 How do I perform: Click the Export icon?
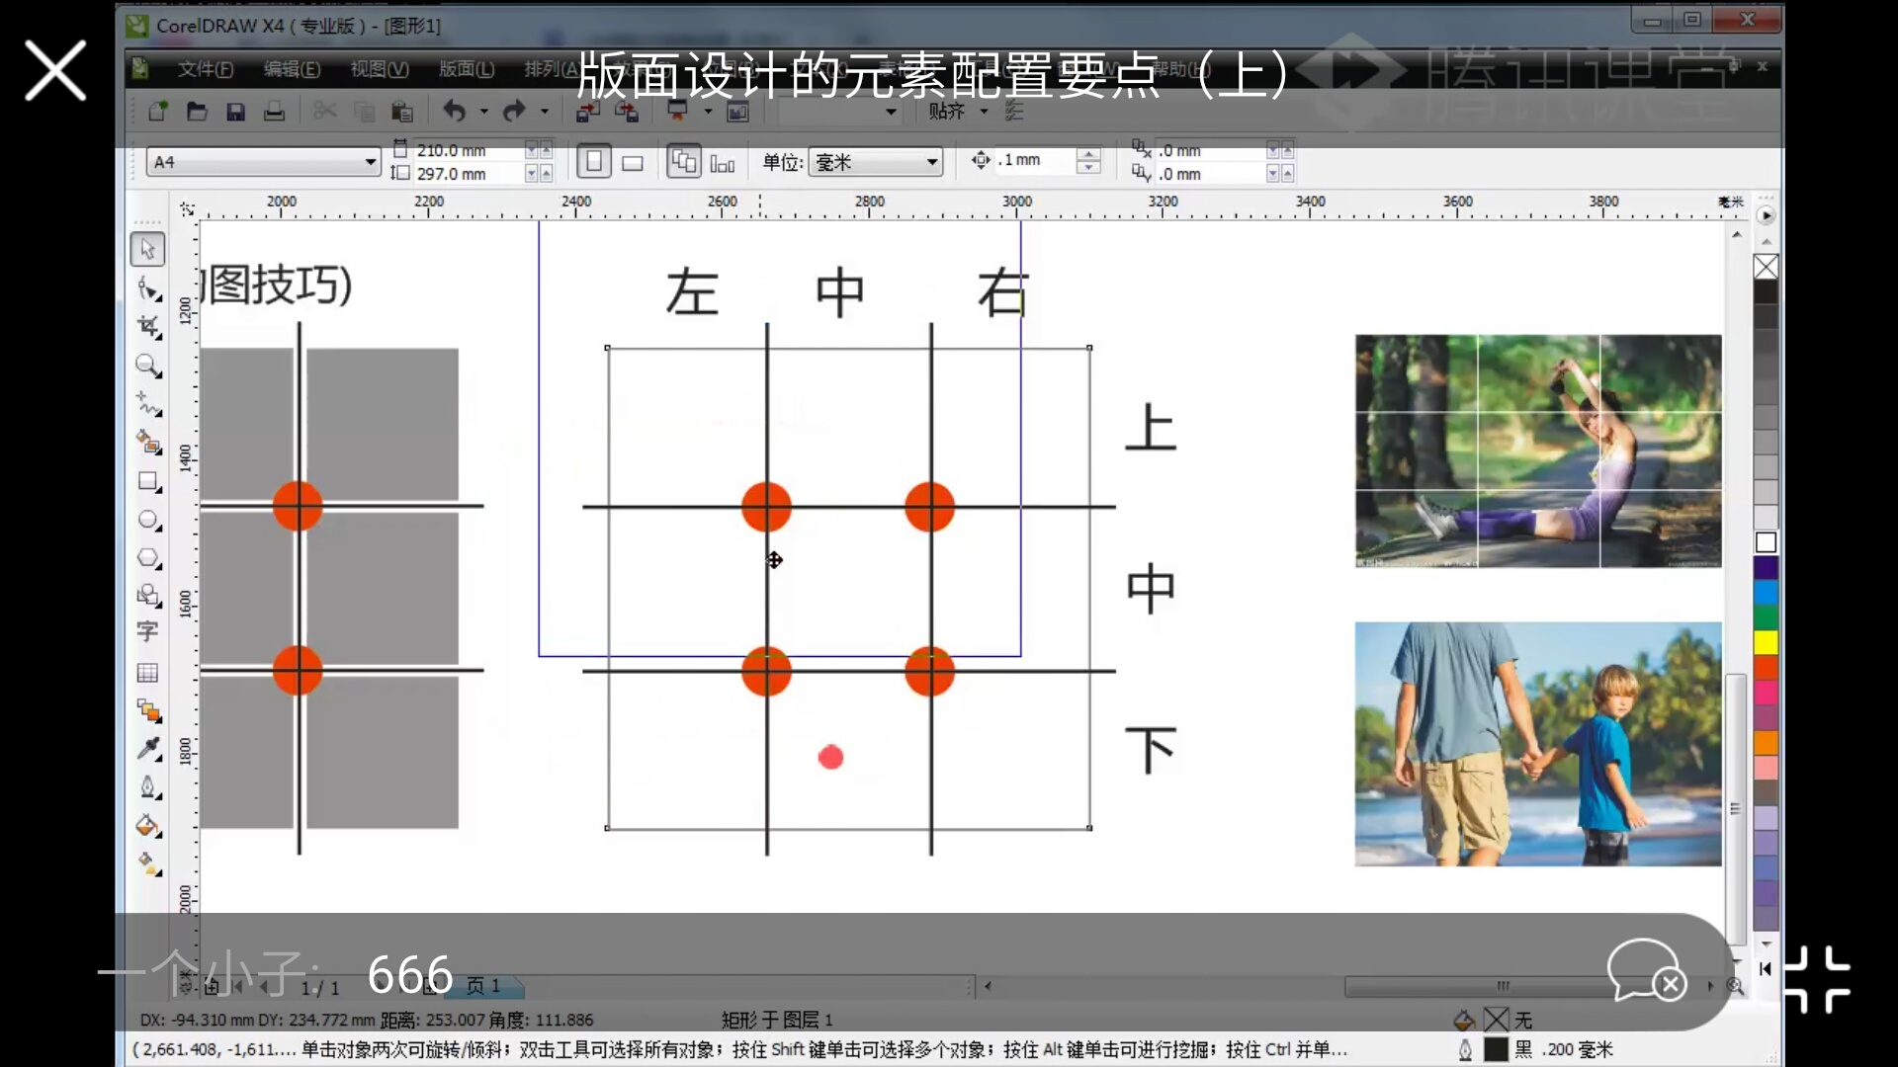coord(627,112)
